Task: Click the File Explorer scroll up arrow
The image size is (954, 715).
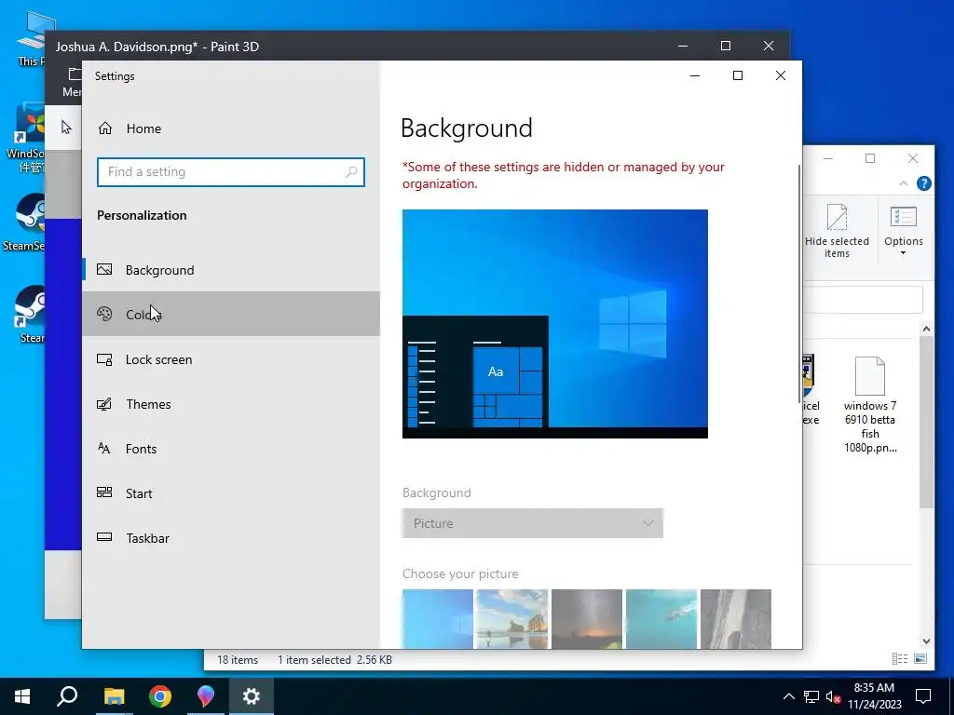Action: click(926, 329)
